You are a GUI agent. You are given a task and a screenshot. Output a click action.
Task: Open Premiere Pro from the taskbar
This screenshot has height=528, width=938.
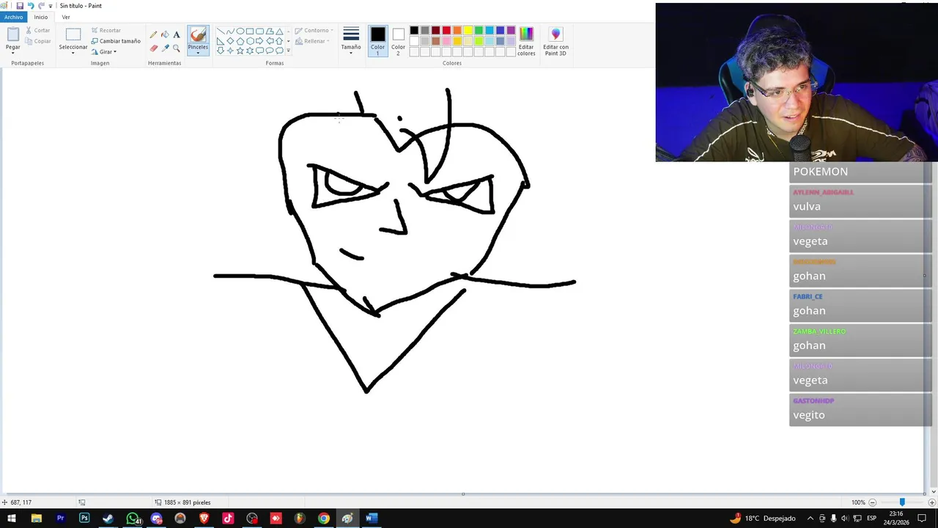tap(60, 518)
